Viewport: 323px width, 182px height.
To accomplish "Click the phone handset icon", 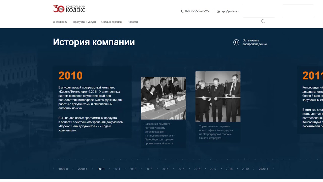I will 182,11.
